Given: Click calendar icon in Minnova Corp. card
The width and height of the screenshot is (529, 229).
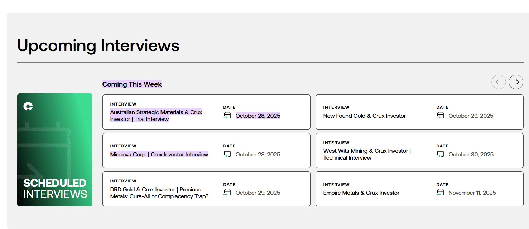Looking at the screenshot, I should pos(227,154).
